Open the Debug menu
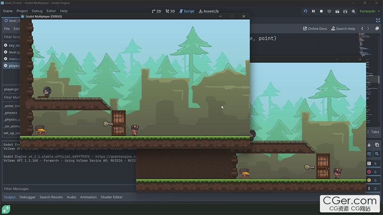The width and height of the screenshot is (383, 215). click(37, 11)
